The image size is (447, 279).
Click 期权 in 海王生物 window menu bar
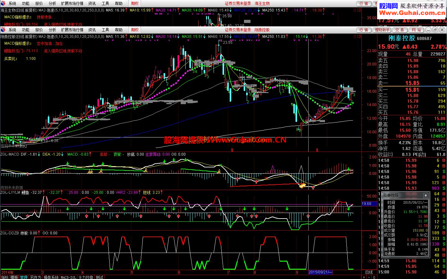tap(135, 3)
